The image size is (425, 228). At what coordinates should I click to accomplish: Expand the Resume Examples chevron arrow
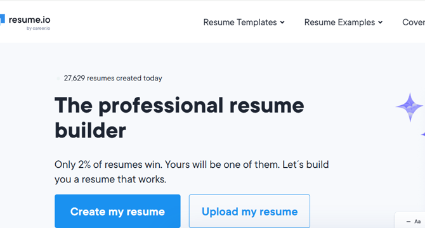[380, 22]
